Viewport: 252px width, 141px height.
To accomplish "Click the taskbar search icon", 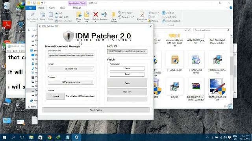I will (x=13, y=137).
